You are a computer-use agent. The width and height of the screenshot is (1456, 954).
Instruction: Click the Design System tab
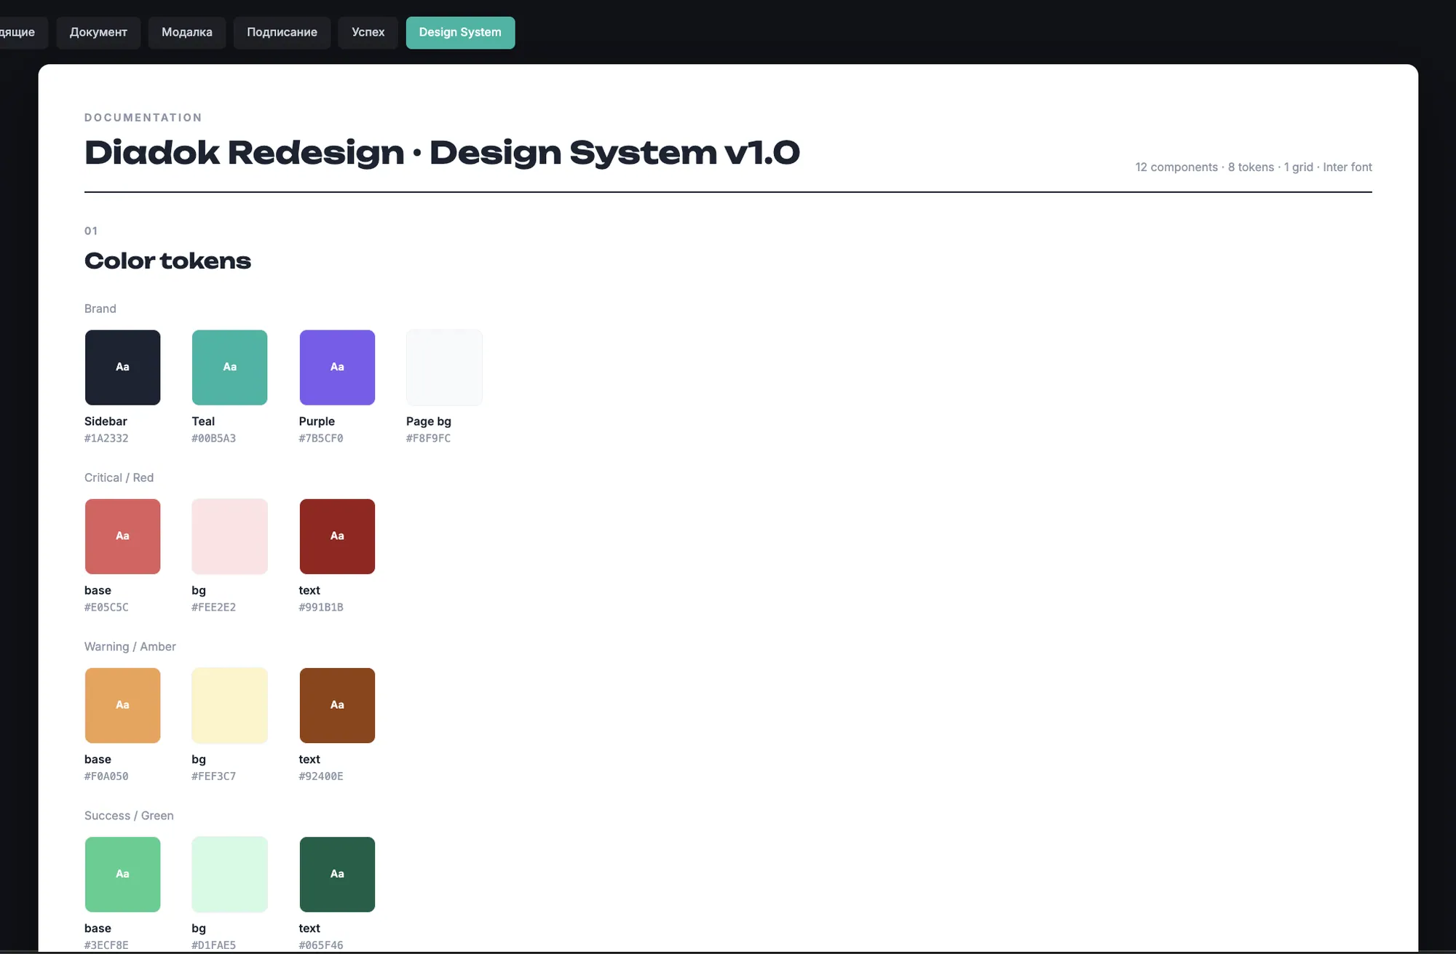pos(460,33)
